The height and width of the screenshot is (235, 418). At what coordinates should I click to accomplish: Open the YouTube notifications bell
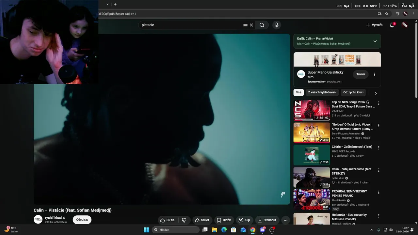pyautogui.click(x=393, y=25)
